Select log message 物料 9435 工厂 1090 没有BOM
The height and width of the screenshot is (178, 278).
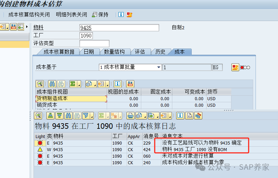(x=194, y=149)
